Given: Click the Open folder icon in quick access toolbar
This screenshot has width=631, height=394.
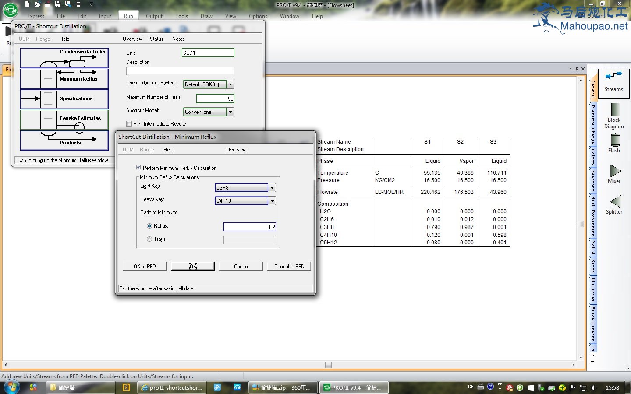Looking at the screenshot, I should [38, 4].
